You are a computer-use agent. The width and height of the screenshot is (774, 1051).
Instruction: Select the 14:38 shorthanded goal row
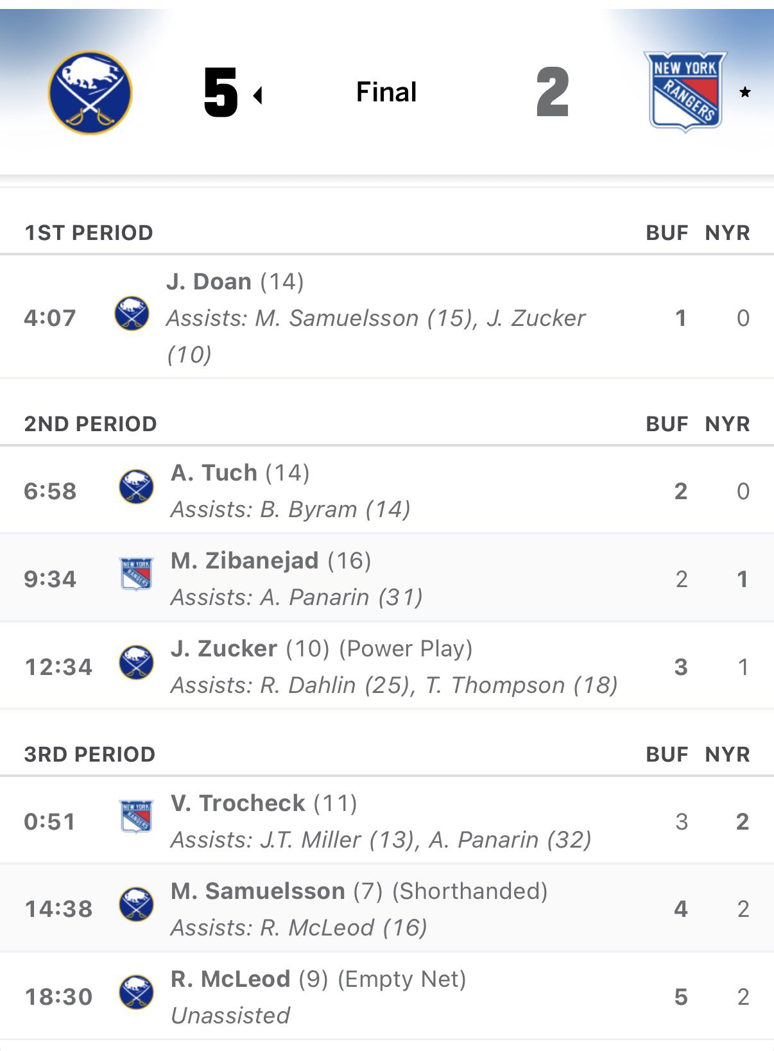pos(386,909)
